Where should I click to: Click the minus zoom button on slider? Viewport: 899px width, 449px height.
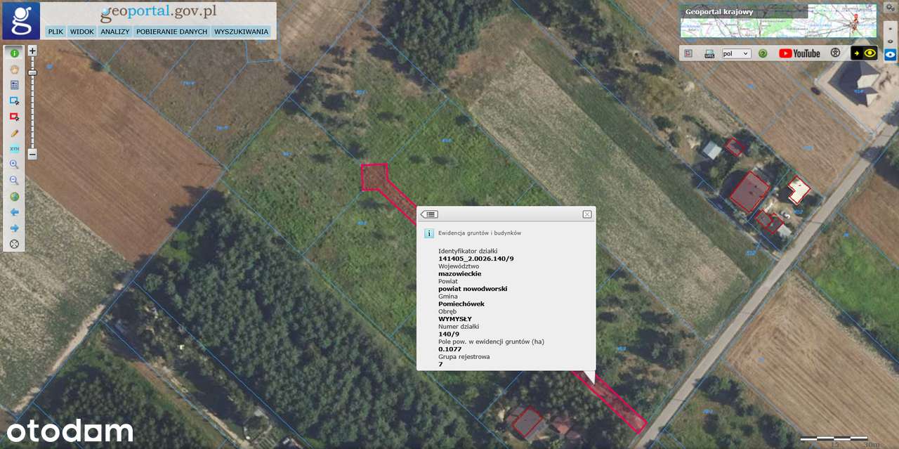point(32,154)
